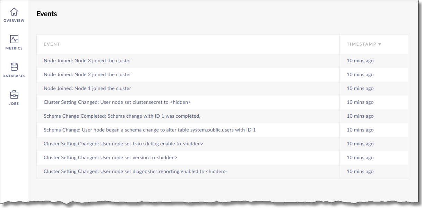422x208 pixels.
Task: Open the Overview house icon
Action: coord(14,12)
